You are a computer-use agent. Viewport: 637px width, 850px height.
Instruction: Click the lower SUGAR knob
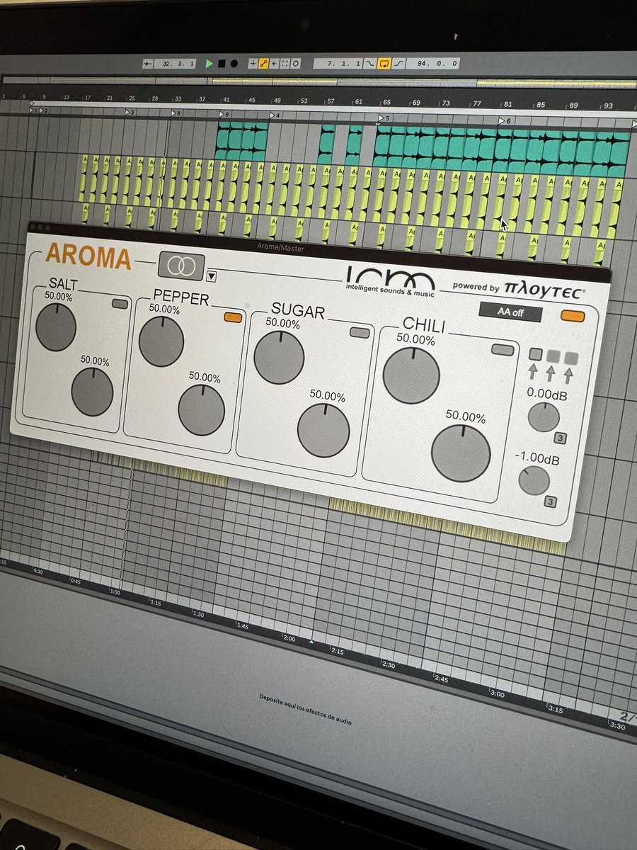(323, 431)
